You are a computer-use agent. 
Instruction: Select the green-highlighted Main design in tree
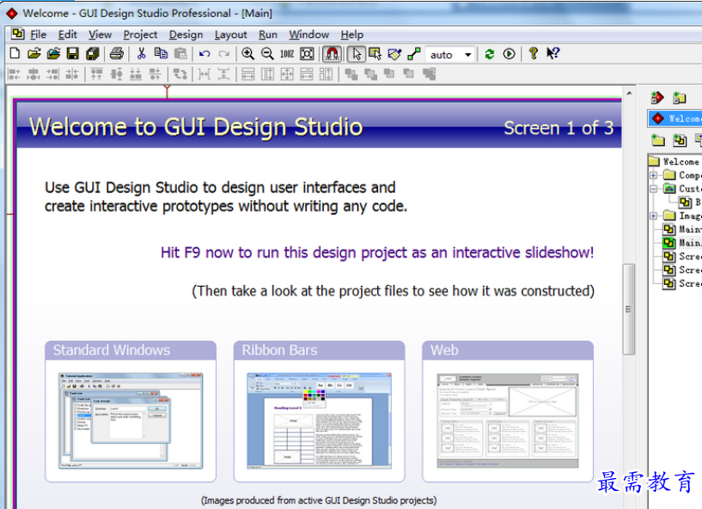pos(682,243)
